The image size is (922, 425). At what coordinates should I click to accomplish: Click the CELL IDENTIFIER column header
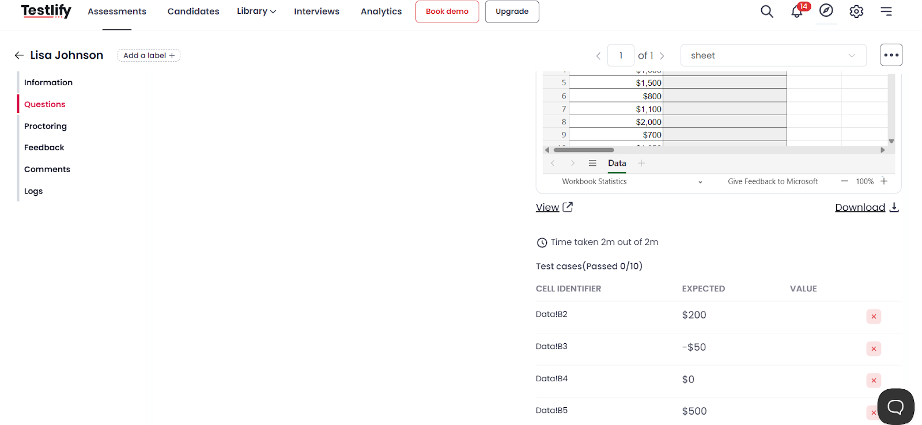point(568,289)
